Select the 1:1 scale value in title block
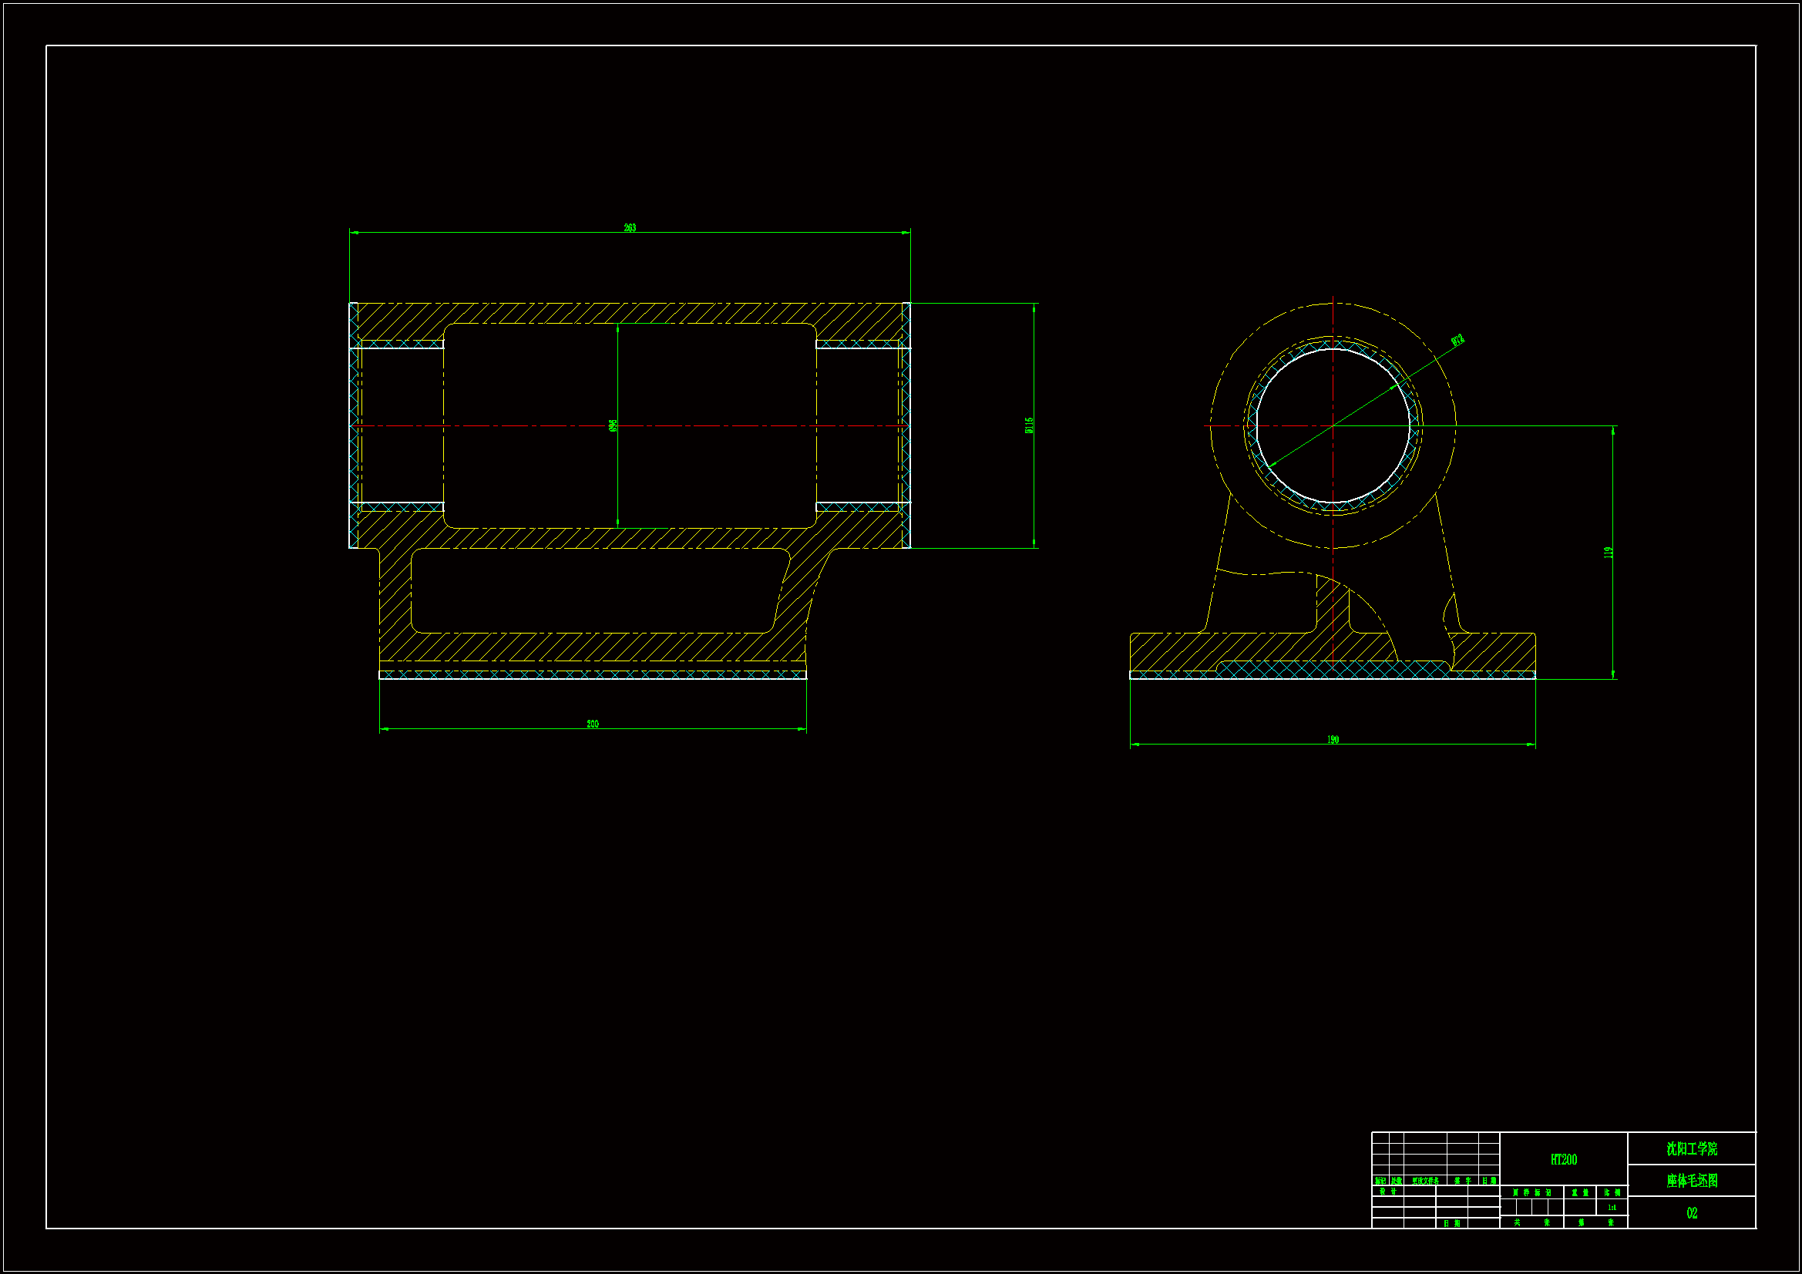Screen dimensions: 1802x1274 coord(1612,1207)
